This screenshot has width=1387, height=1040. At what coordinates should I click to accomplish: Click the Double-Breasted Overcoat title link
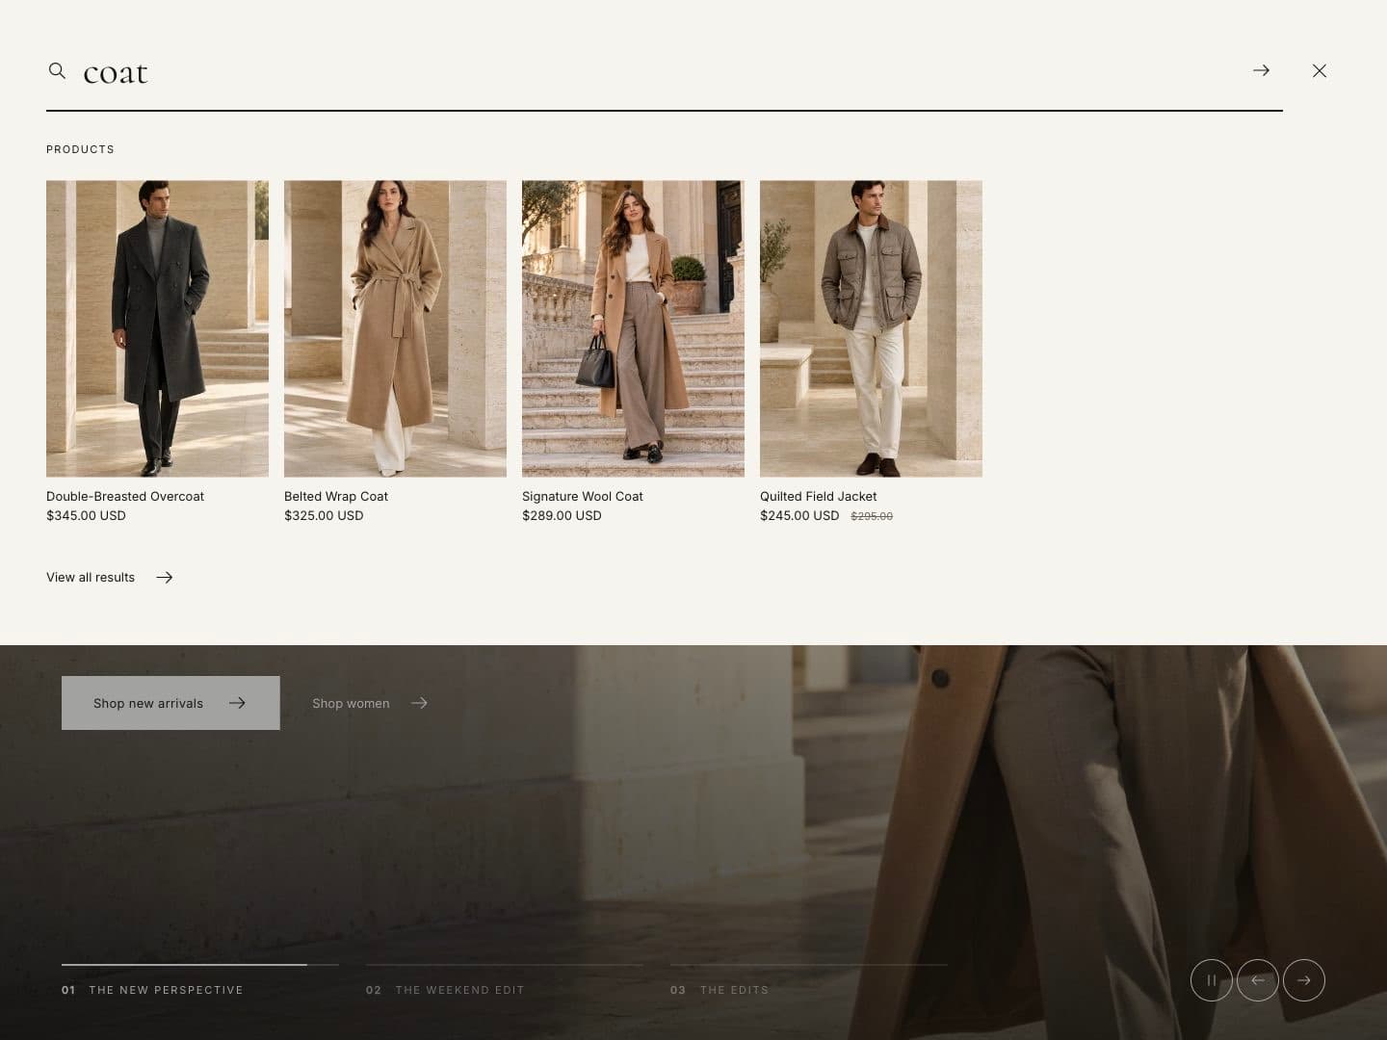coord(125,496)
